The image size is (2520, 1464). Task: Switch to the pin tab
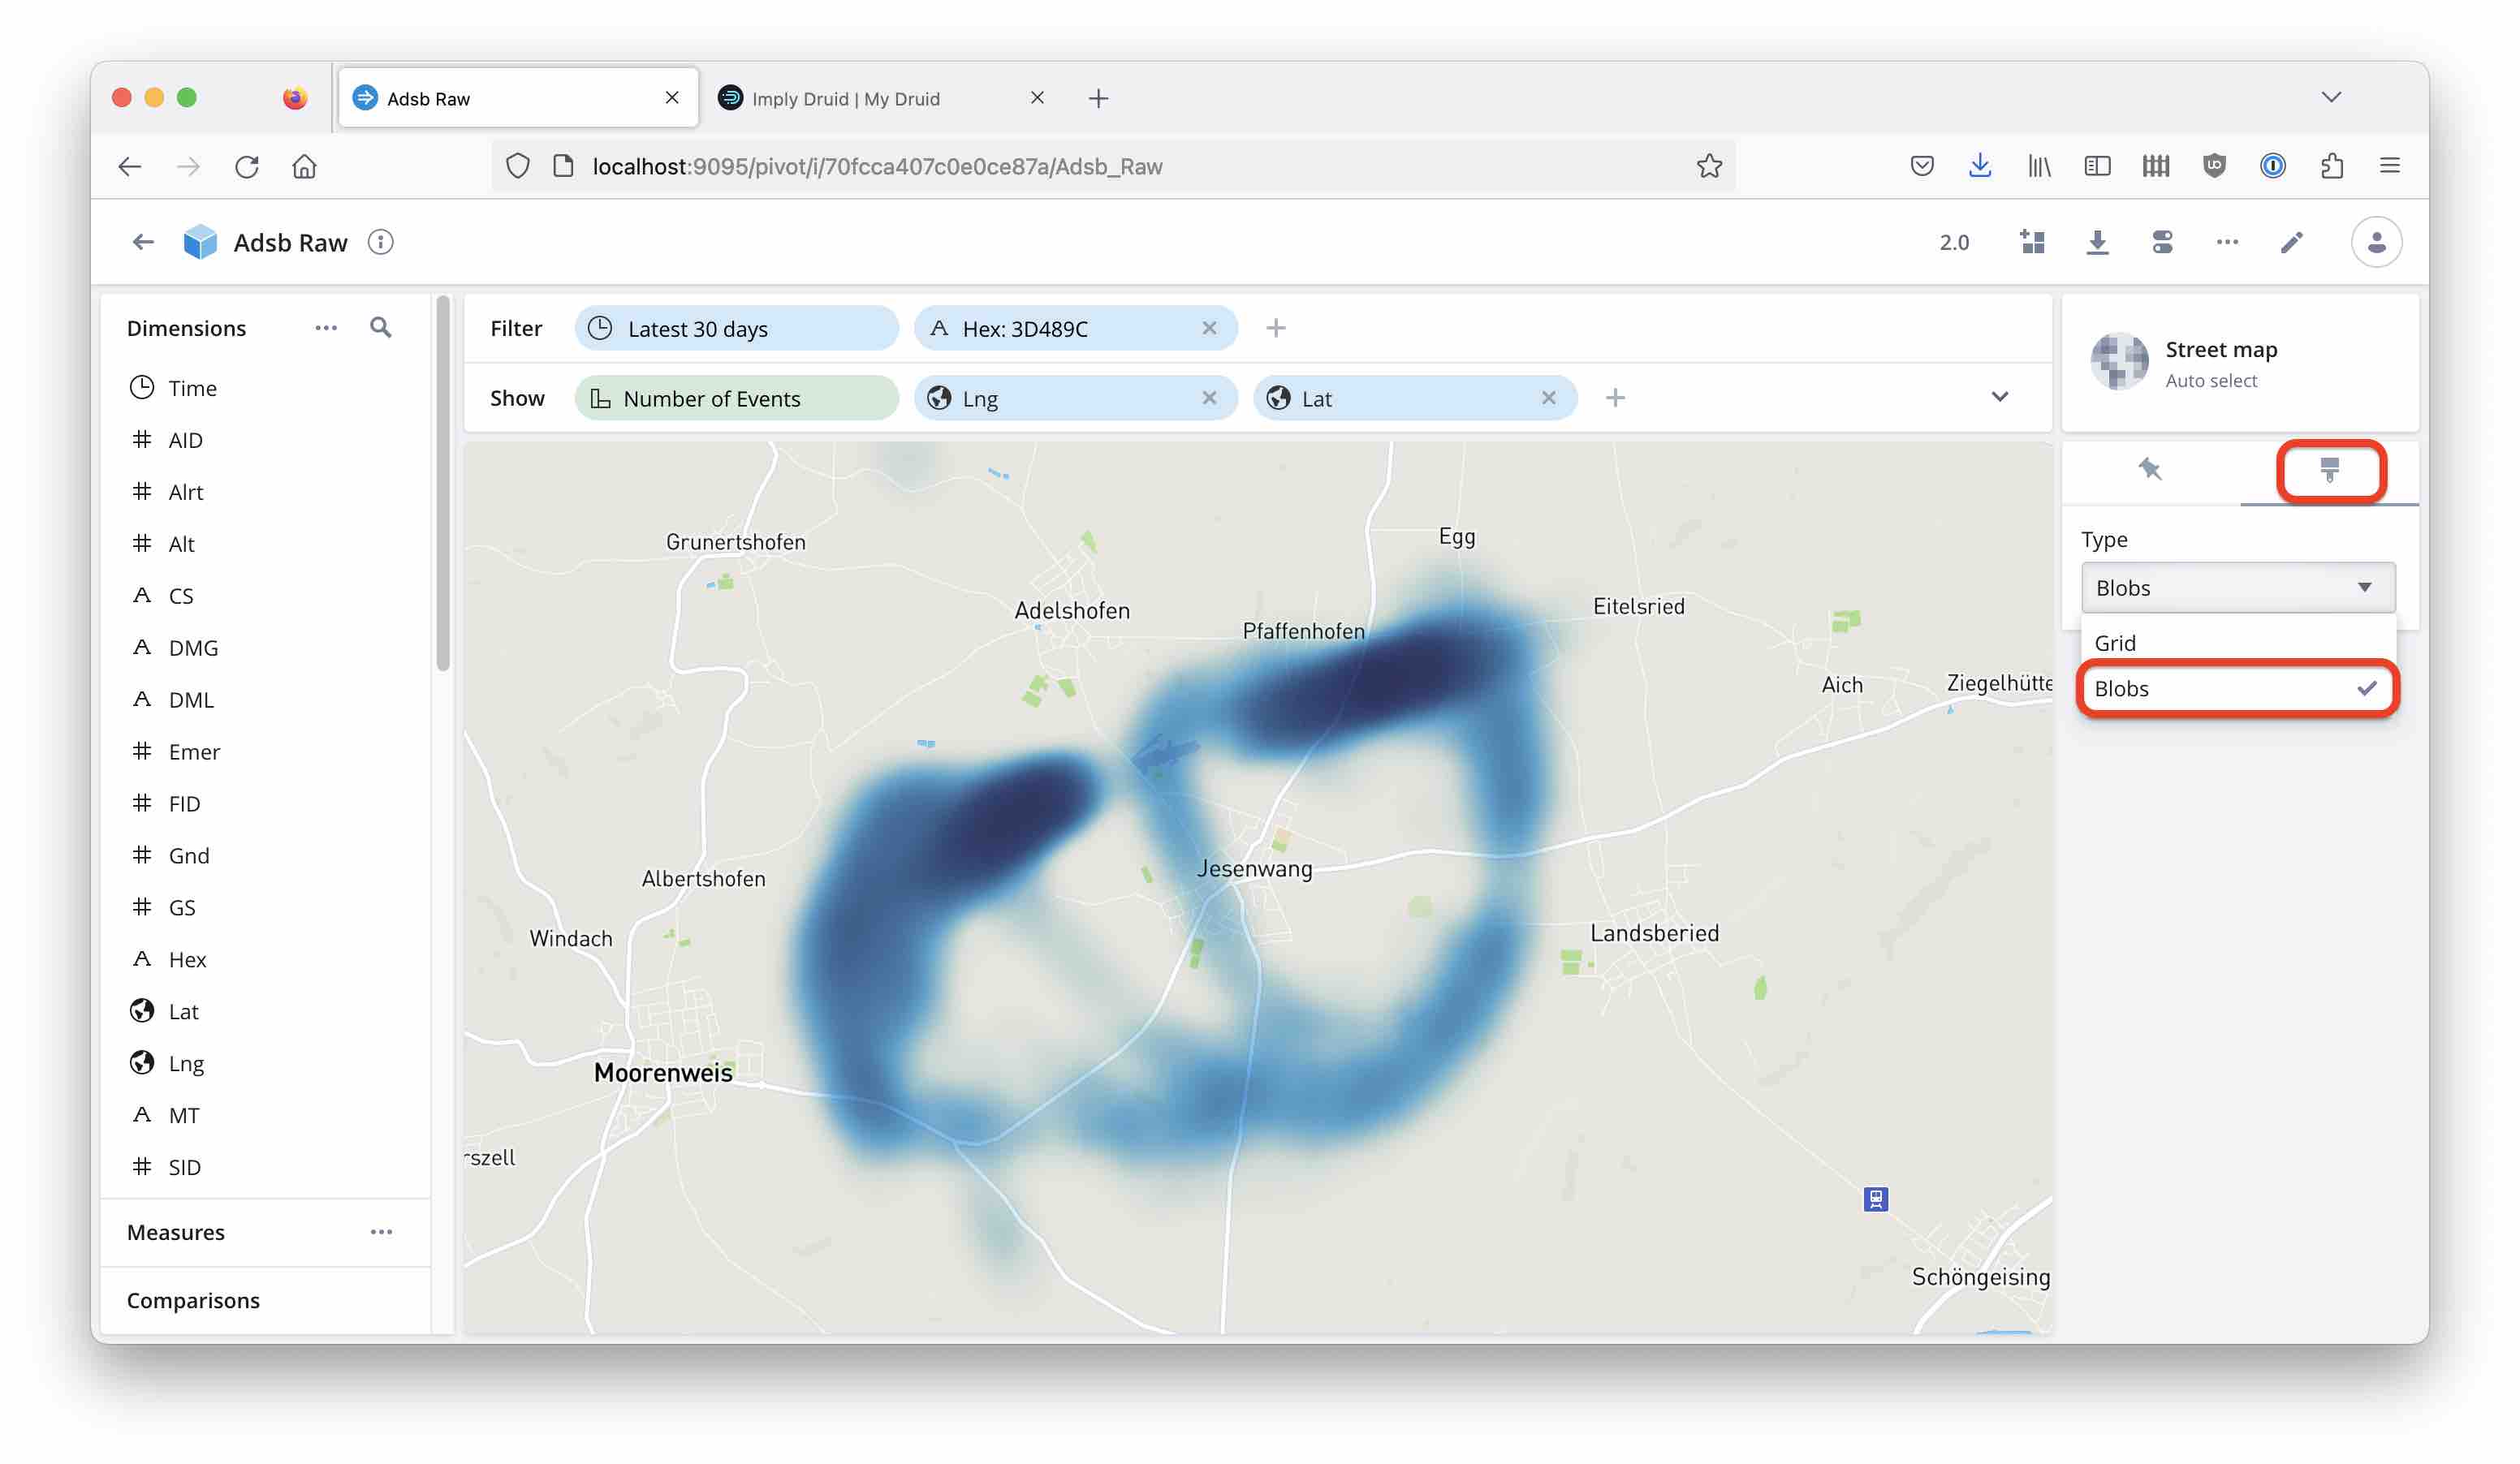[2150, 470]
